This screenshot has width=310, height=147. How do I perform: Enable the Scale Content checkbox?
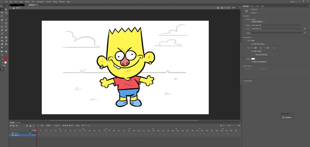coord(252,51)
